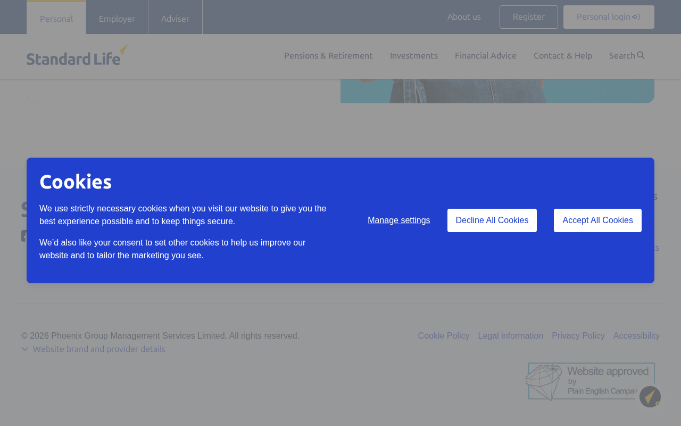The height and width of the screenshot is (426, 681).
Task: Open the chat widget icon
Action: click(x=650, y=397)
